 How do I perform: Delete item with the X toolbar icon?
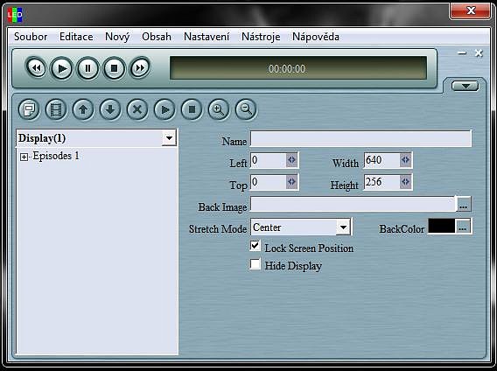coord(136,109)
